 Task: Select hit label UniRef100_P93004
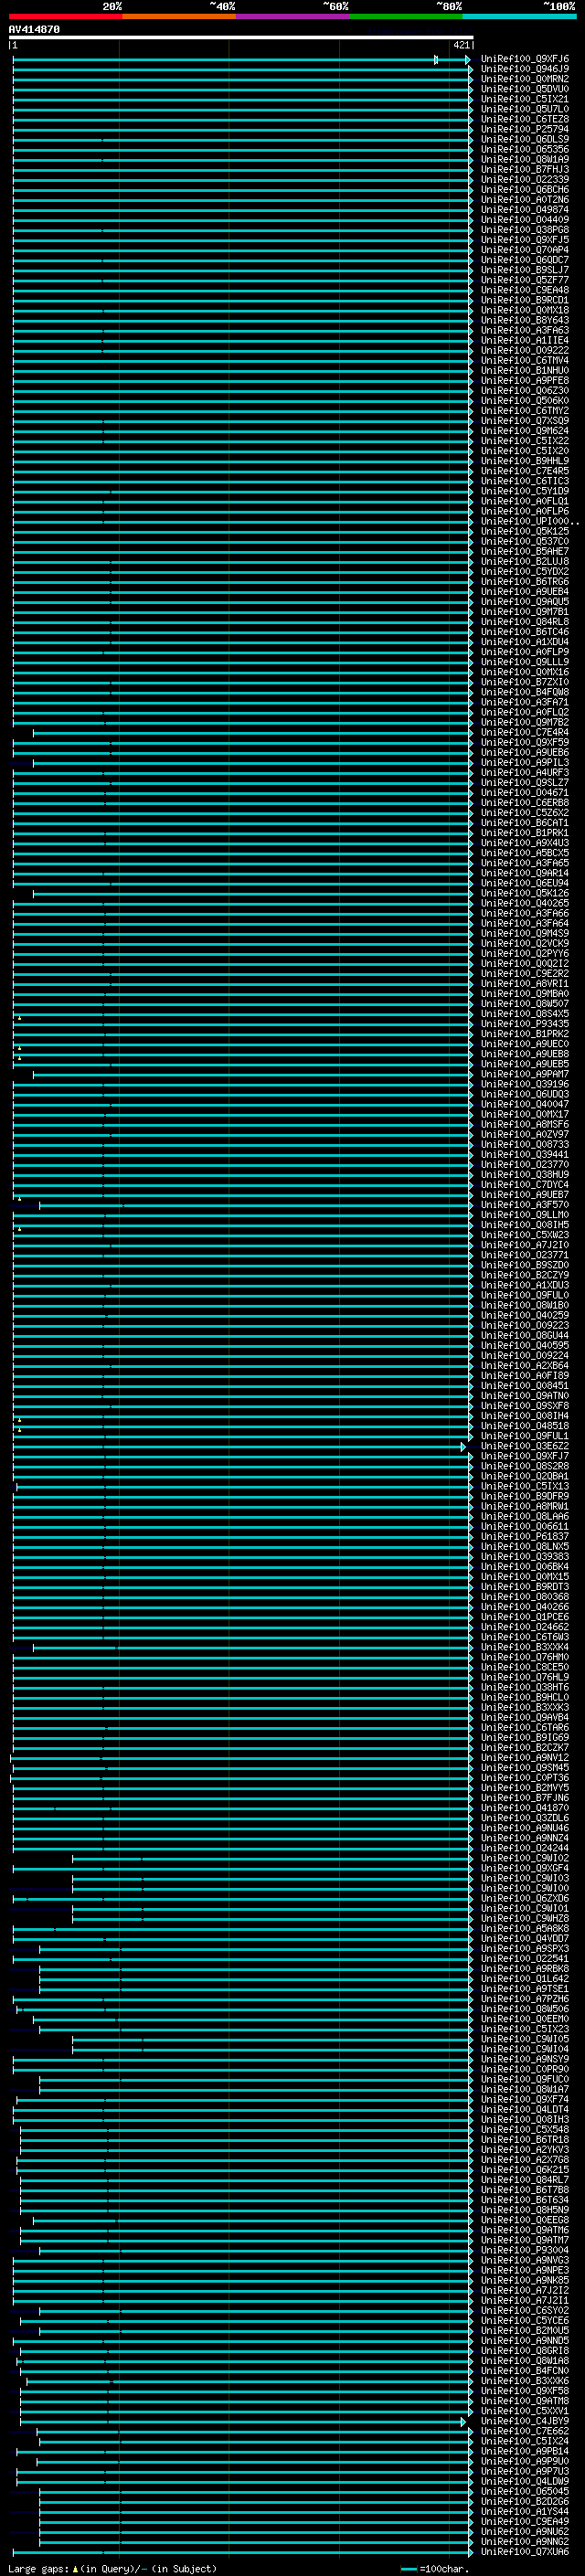(525, 2250)
